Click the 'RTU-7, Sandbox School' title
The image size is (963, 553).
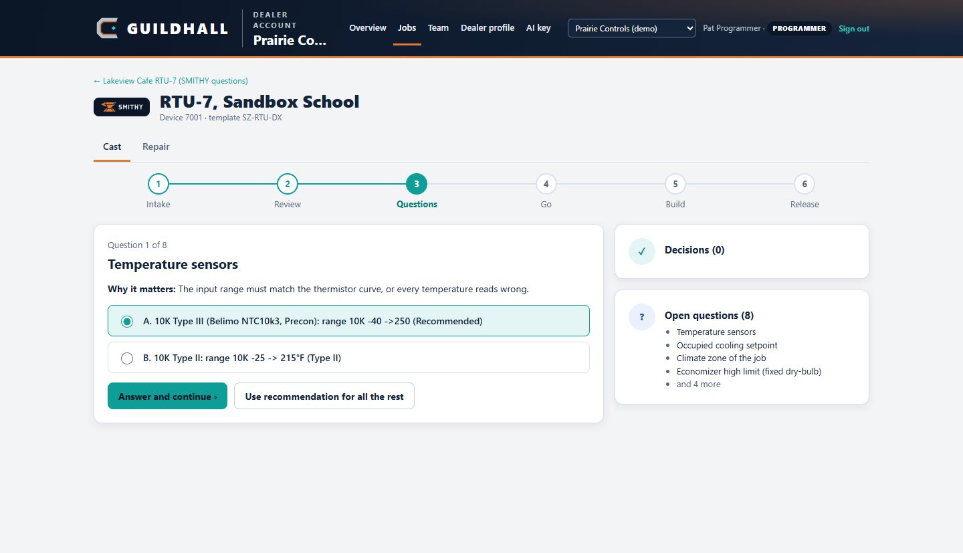click(x=259, y=102)
